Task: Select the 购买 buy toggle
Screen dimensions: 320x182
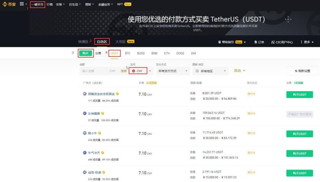Action: [86, 53]
